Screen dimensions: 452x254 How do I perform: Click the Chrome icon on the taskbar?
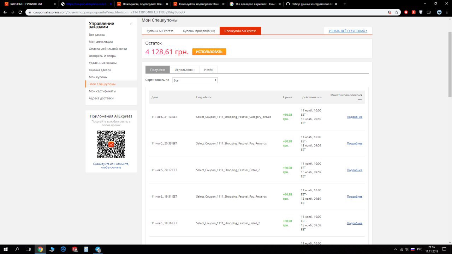tap(40, 249)
